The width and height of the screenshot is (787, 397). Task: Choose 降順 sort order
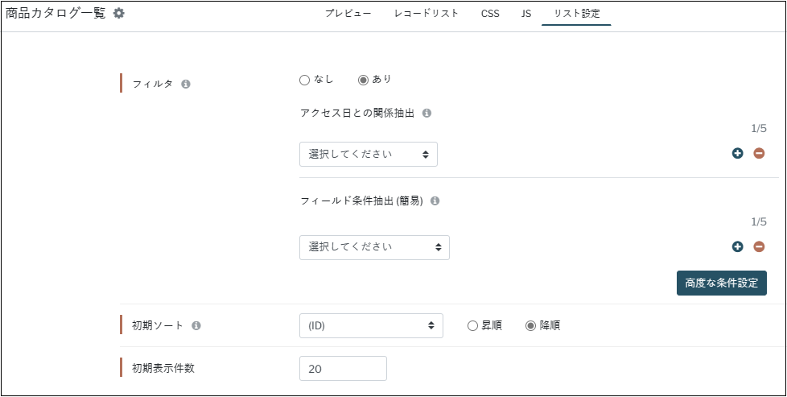pos(530,326)
